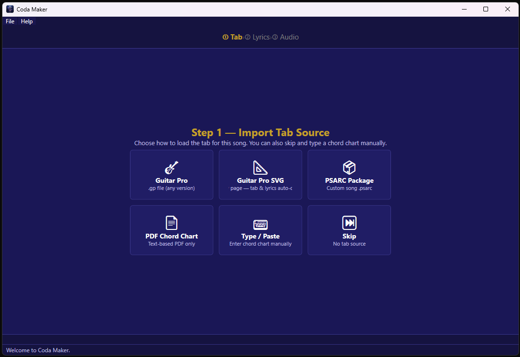Image resolution: width=520 pixels, height=357 pixels.
Task: Choose the 'Guitar Pro' card title
Action: (171, 181)
